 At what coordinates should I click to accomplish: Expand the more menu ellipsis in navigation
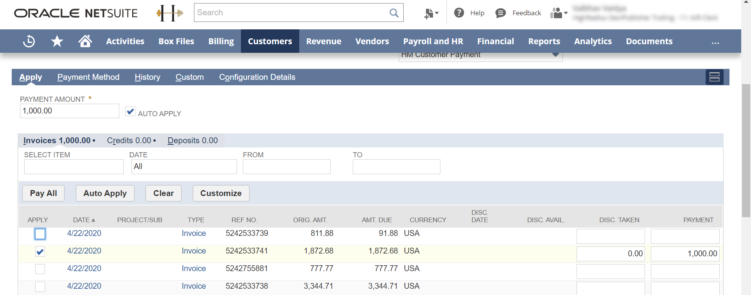715,42
